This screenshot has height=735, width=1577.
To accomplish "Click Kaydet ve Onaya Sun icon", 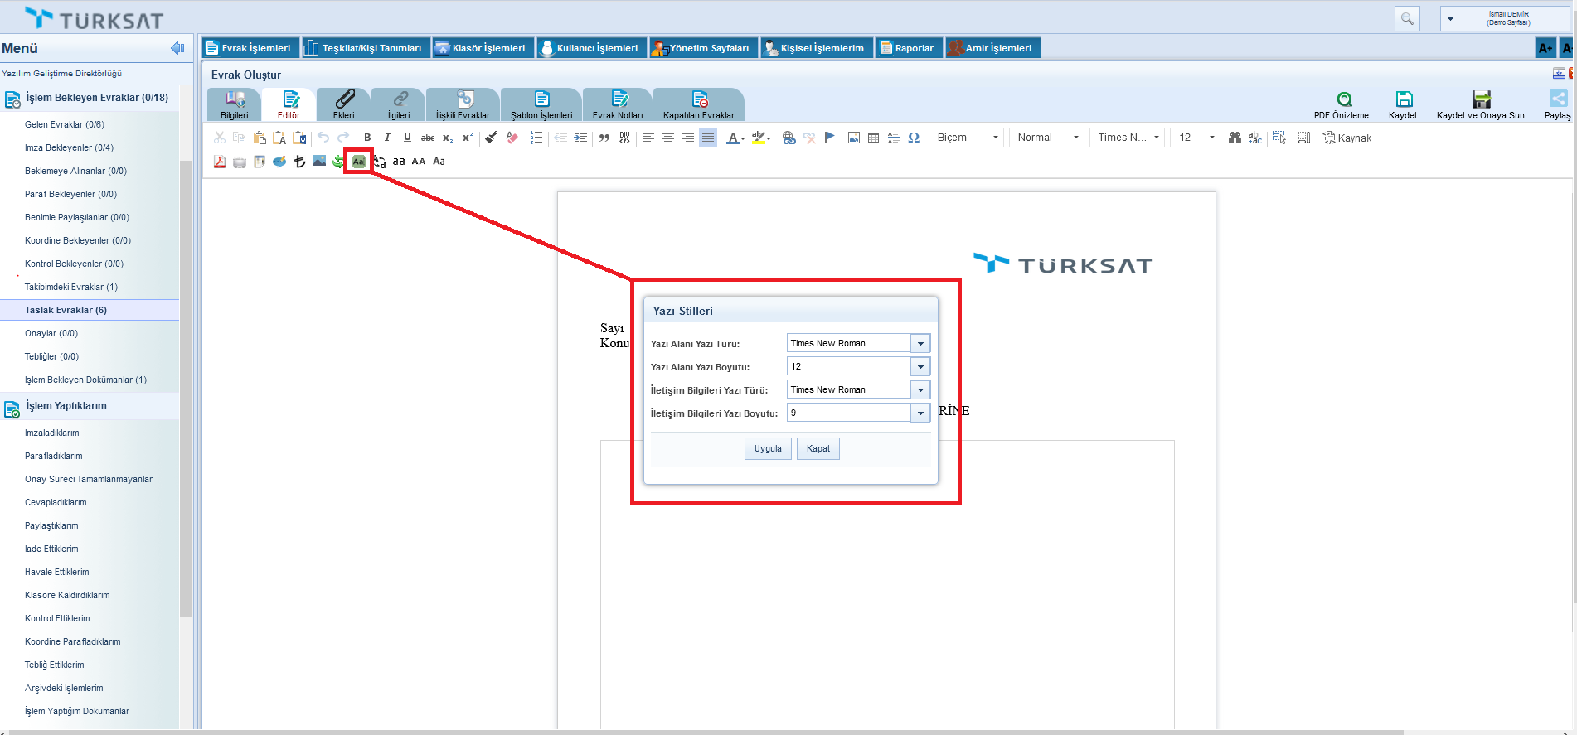I will pyautogui.click(x=1481, y=100).
